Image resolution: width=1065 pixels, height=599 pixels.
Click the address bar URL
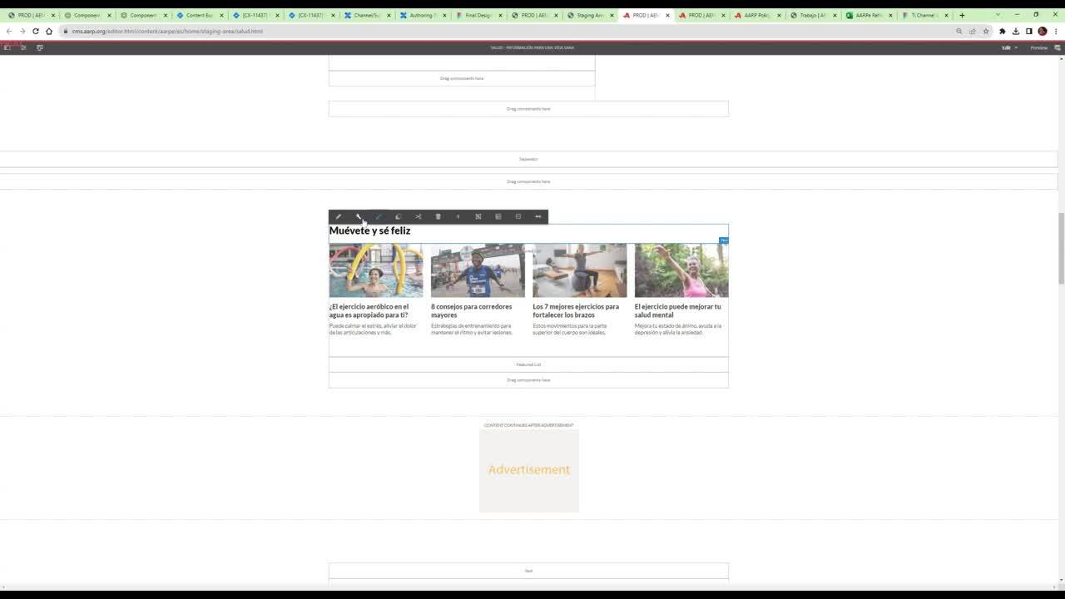(167, 31)
